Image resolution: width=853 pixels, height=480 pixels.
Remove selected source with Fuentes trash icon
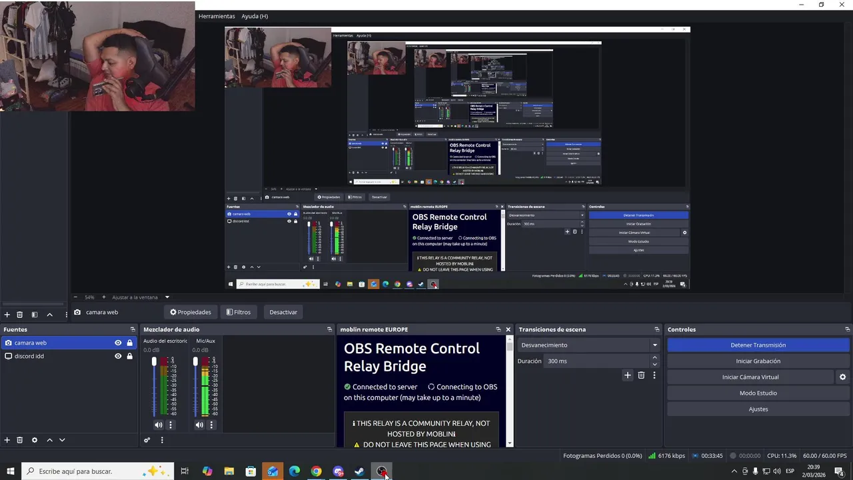pyautogui.click(x=20, y=440)
